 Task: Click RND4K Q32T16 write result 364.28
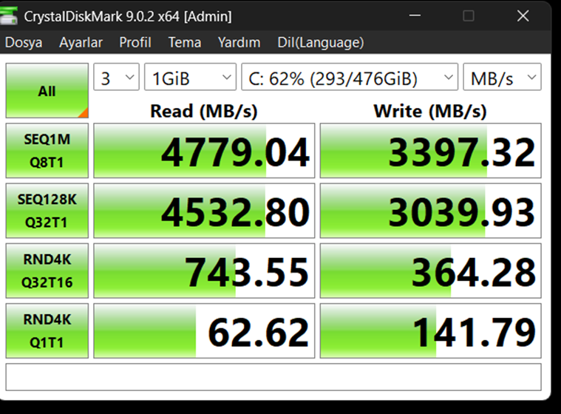pos(431,271)
